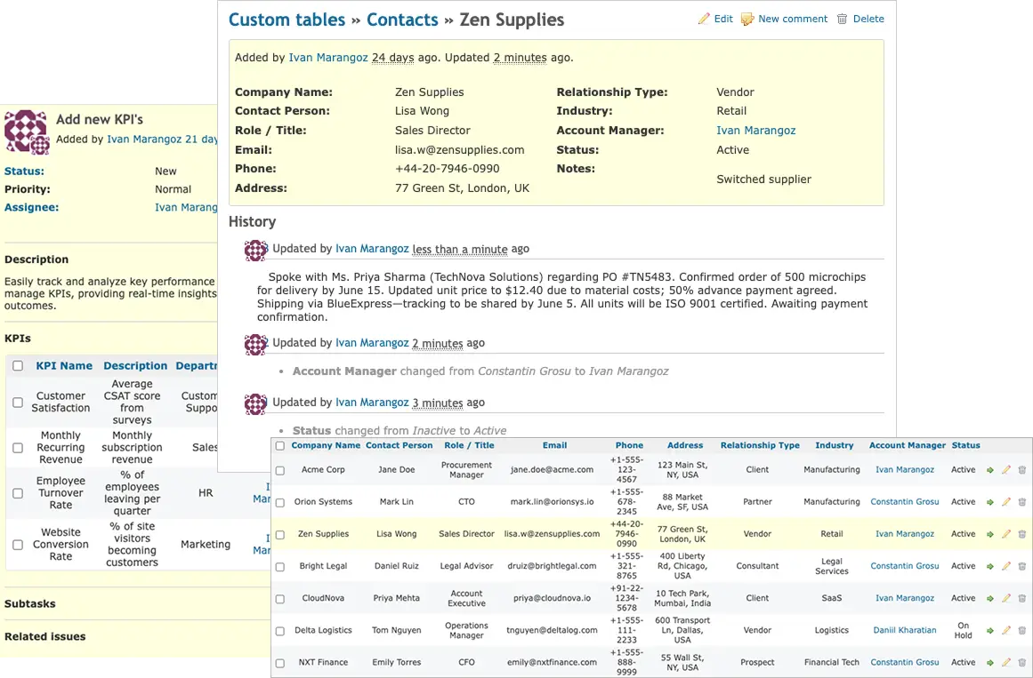Check the Zen Supplies row checkbox
The width and height of the screenshot is (1033, 678).
pyautogui.click(x=279, y=533)
